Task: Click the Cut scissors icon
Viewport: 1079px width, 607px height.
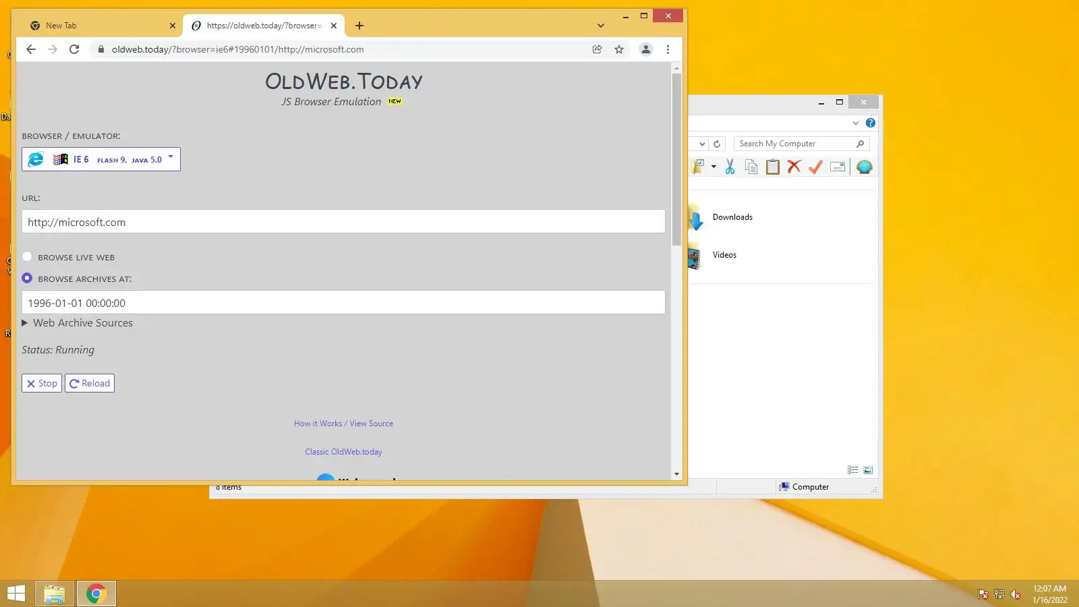Action: pos(730,167)
